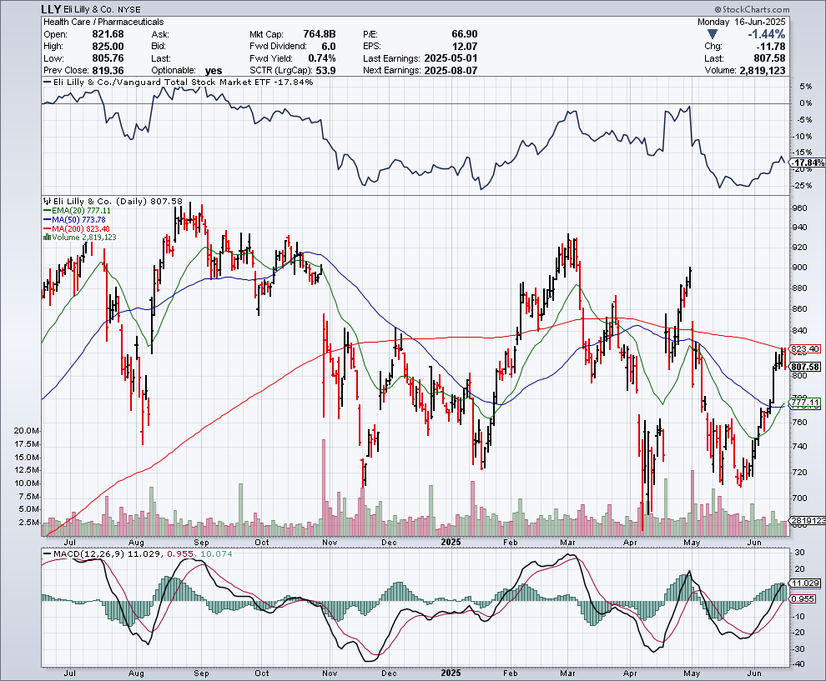The width and height of the screenshot is (826, 681).
Task: Click the MA(50) 773.78 legend text
Action: pyautogui.click(x=78, y=219)
